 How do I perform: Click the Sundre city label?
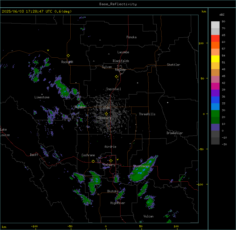pos(80,107)
